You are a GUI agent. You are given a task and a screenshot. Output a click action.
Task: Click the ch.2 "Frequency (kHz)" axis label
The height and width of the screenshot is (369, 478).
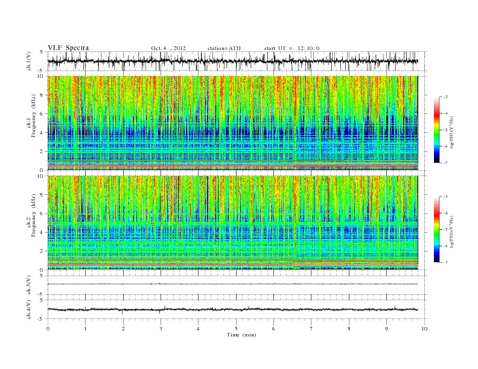coord(33,215)
